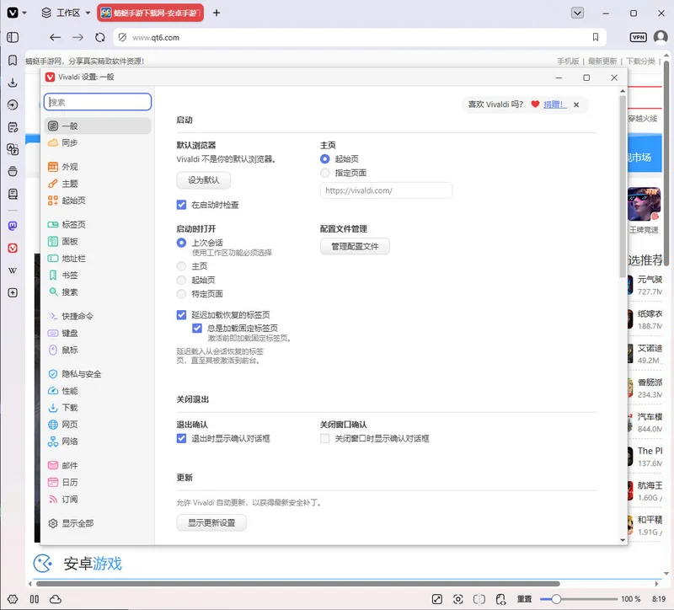
Task: Open Notes panel in sidebar
Action: 13,127
